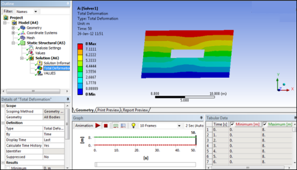Pin the Details of Total Deformation panel

[68, 99]
